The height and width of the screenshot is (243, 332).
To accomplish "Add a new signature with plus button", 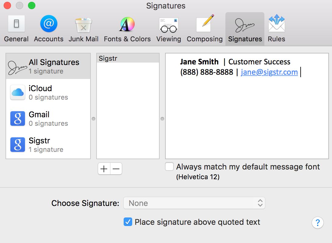I will pos(104,169).
